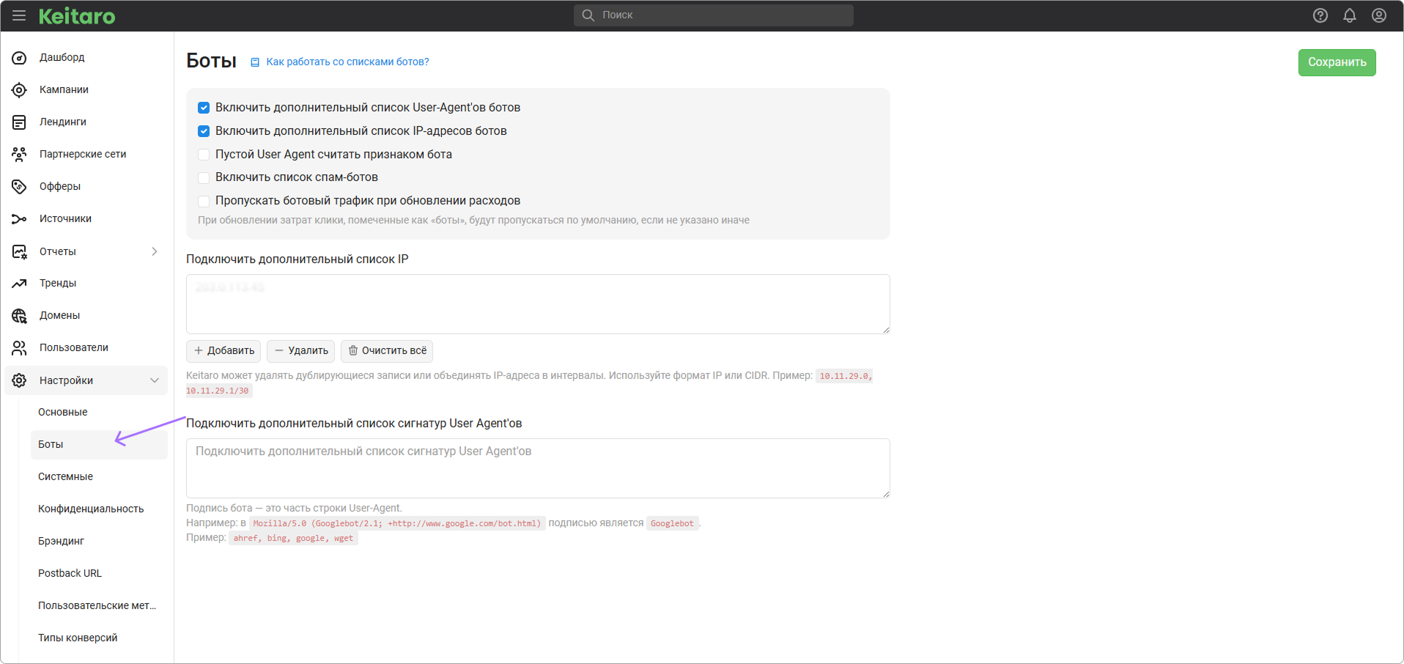This screenshot has height=664, width=1404.
Task: Open the notifications bell
Action: [1349, 15]
